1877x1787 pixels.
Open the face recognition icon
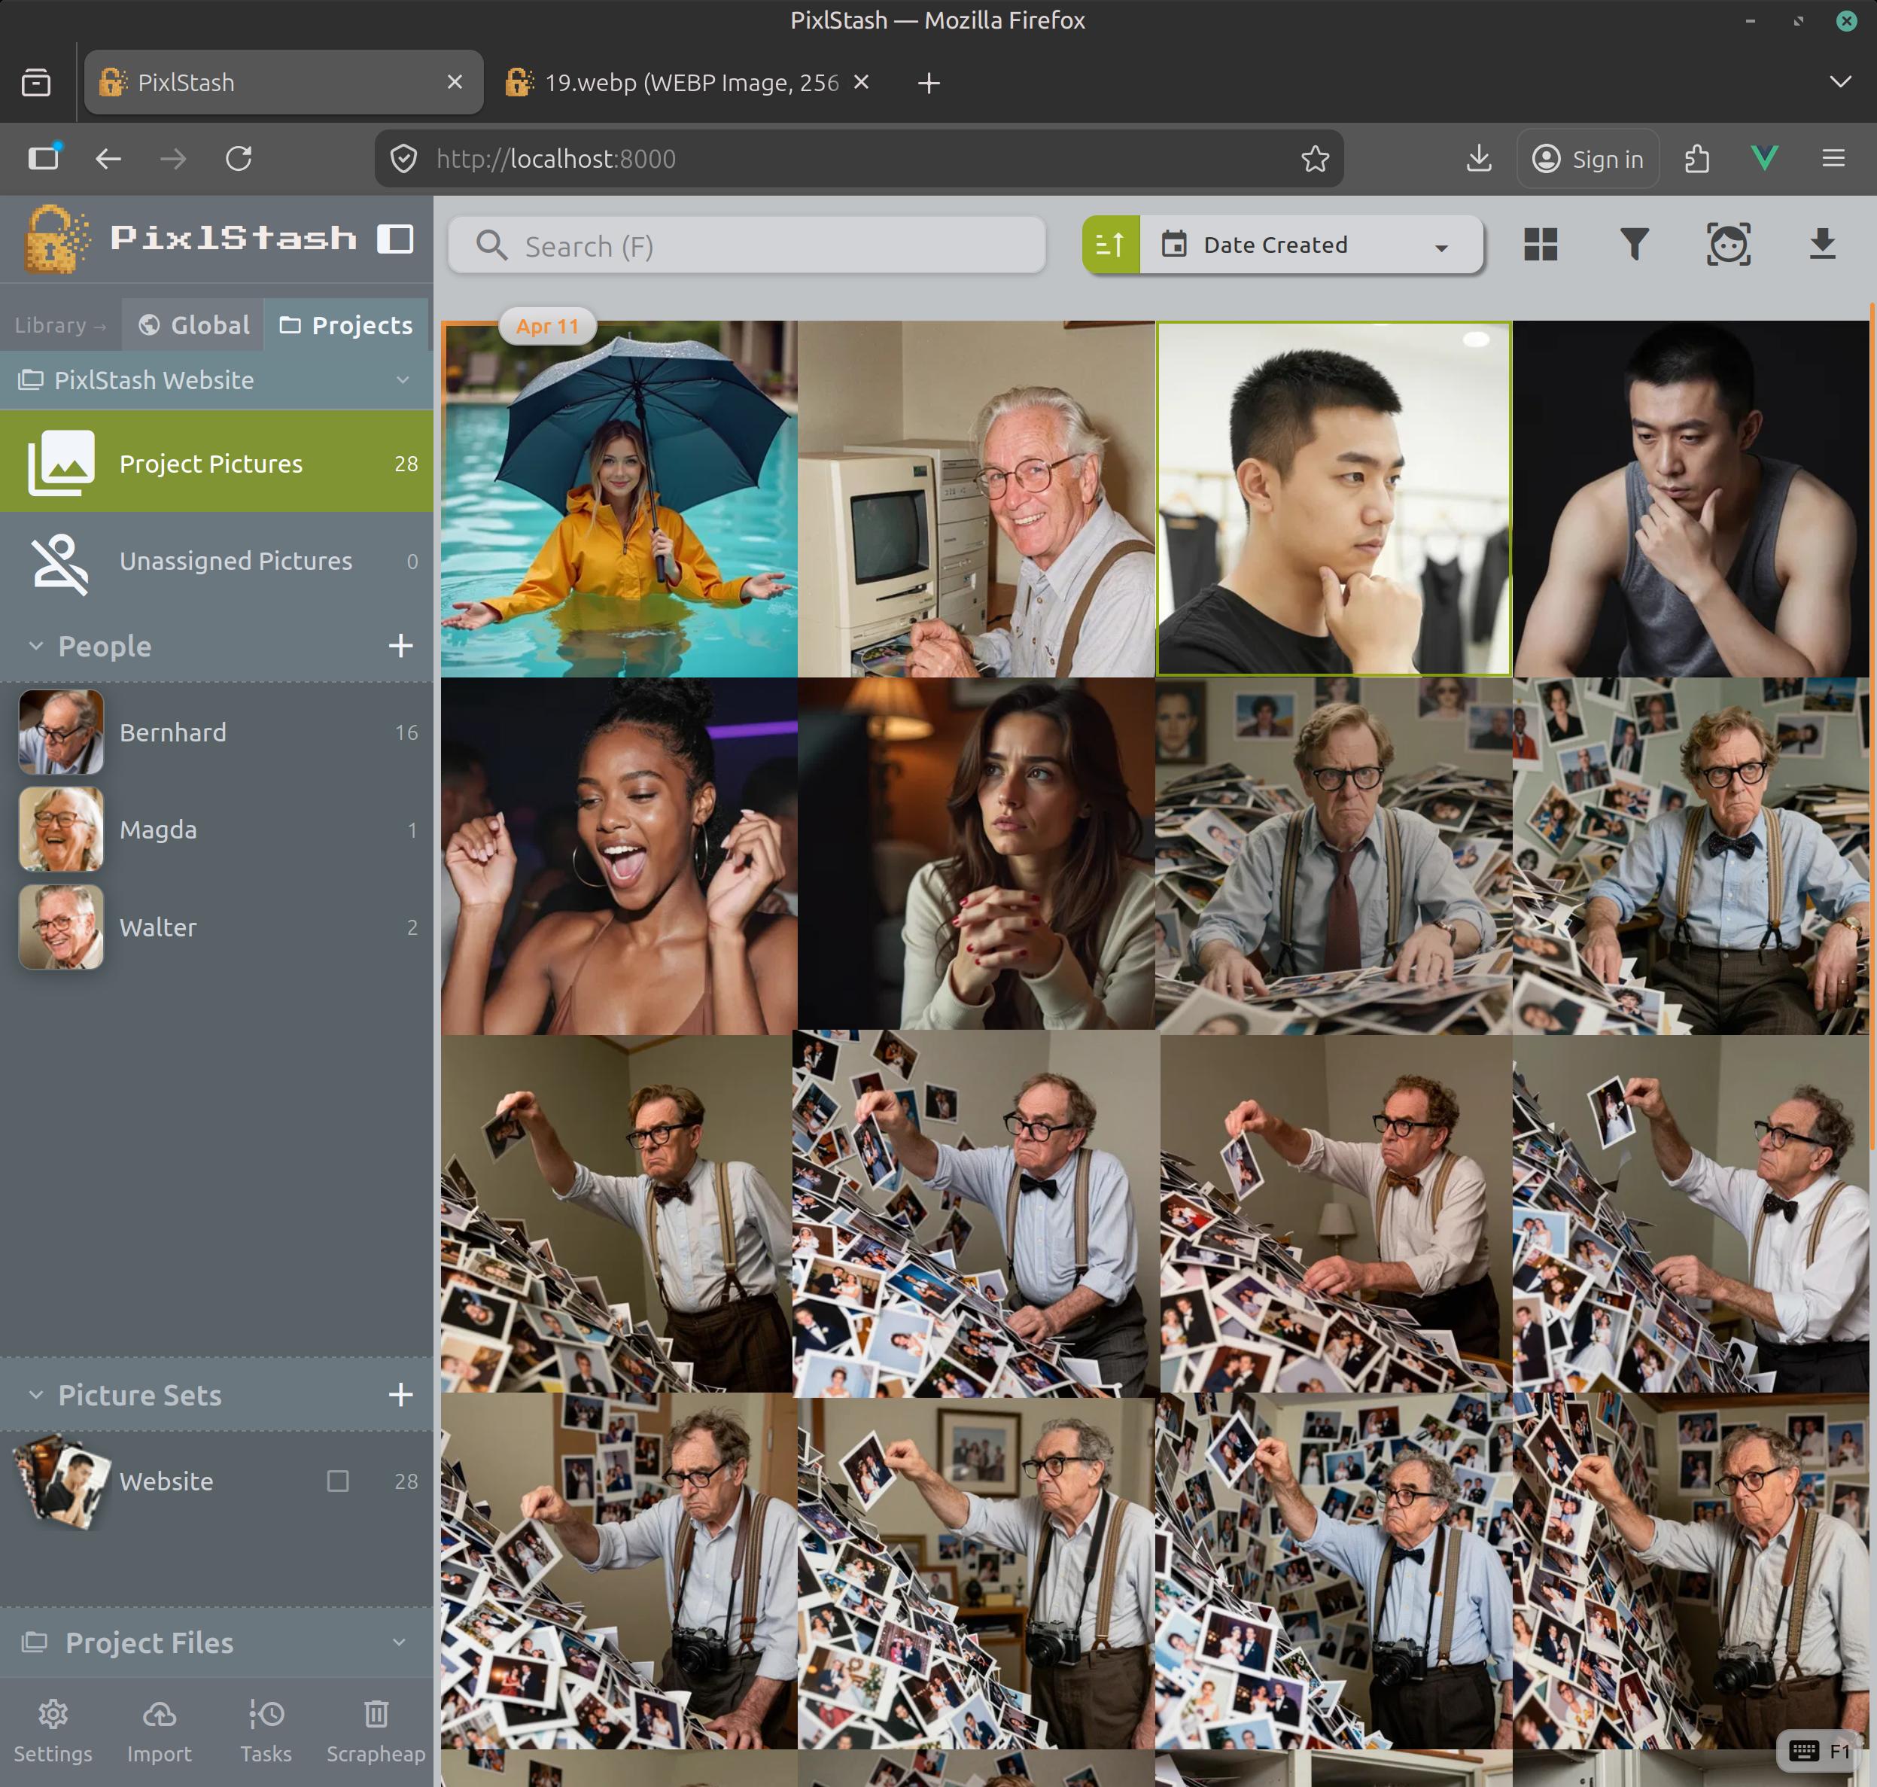click(x=1727, y=245)
